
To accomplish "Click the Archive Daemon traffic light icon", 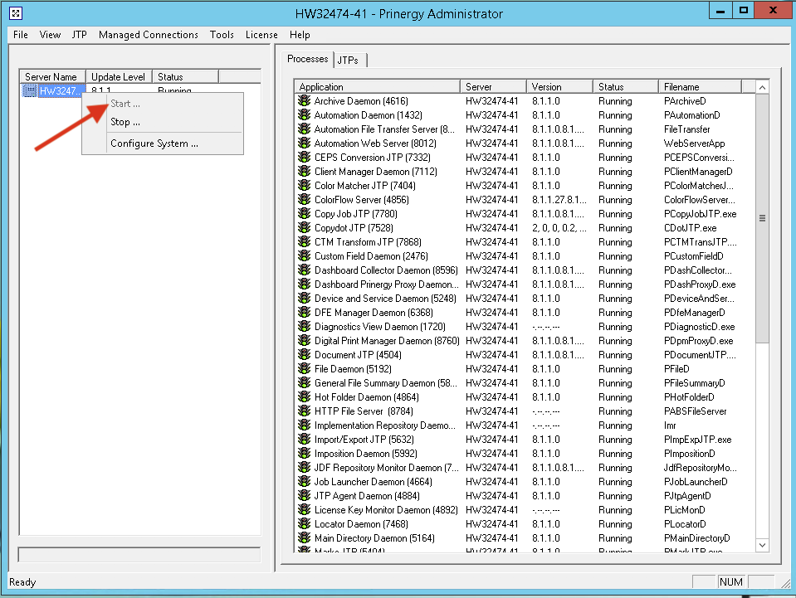I will coord(304,101).
